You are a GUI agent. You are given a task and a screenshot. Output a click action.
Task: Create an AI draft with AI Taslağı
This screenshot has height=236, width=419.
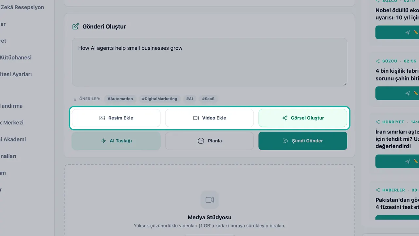click(116, 141)
